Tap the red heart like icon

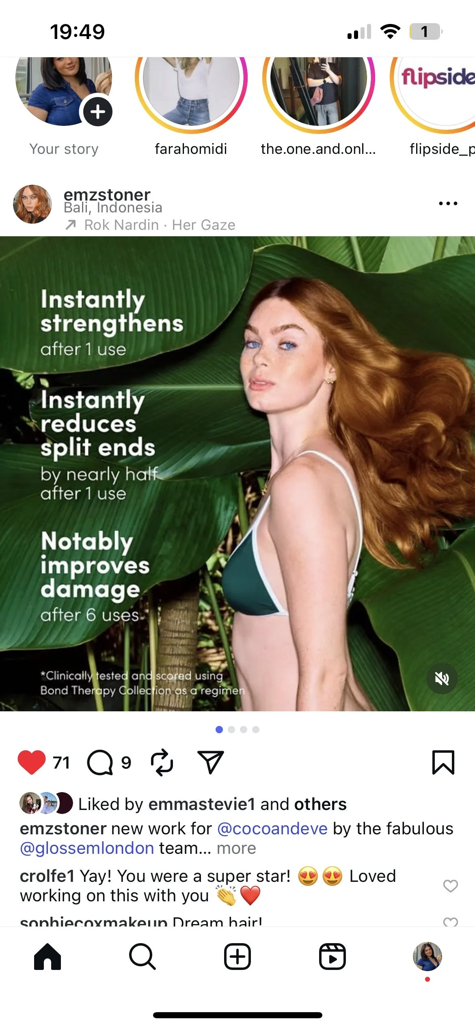click(32, 762)
